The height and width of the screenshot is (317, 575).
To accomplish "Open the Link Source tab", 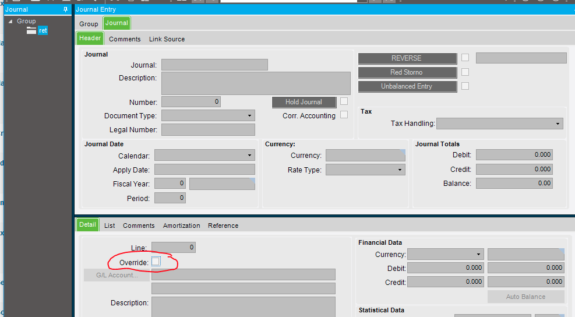I will click(167, 39).
